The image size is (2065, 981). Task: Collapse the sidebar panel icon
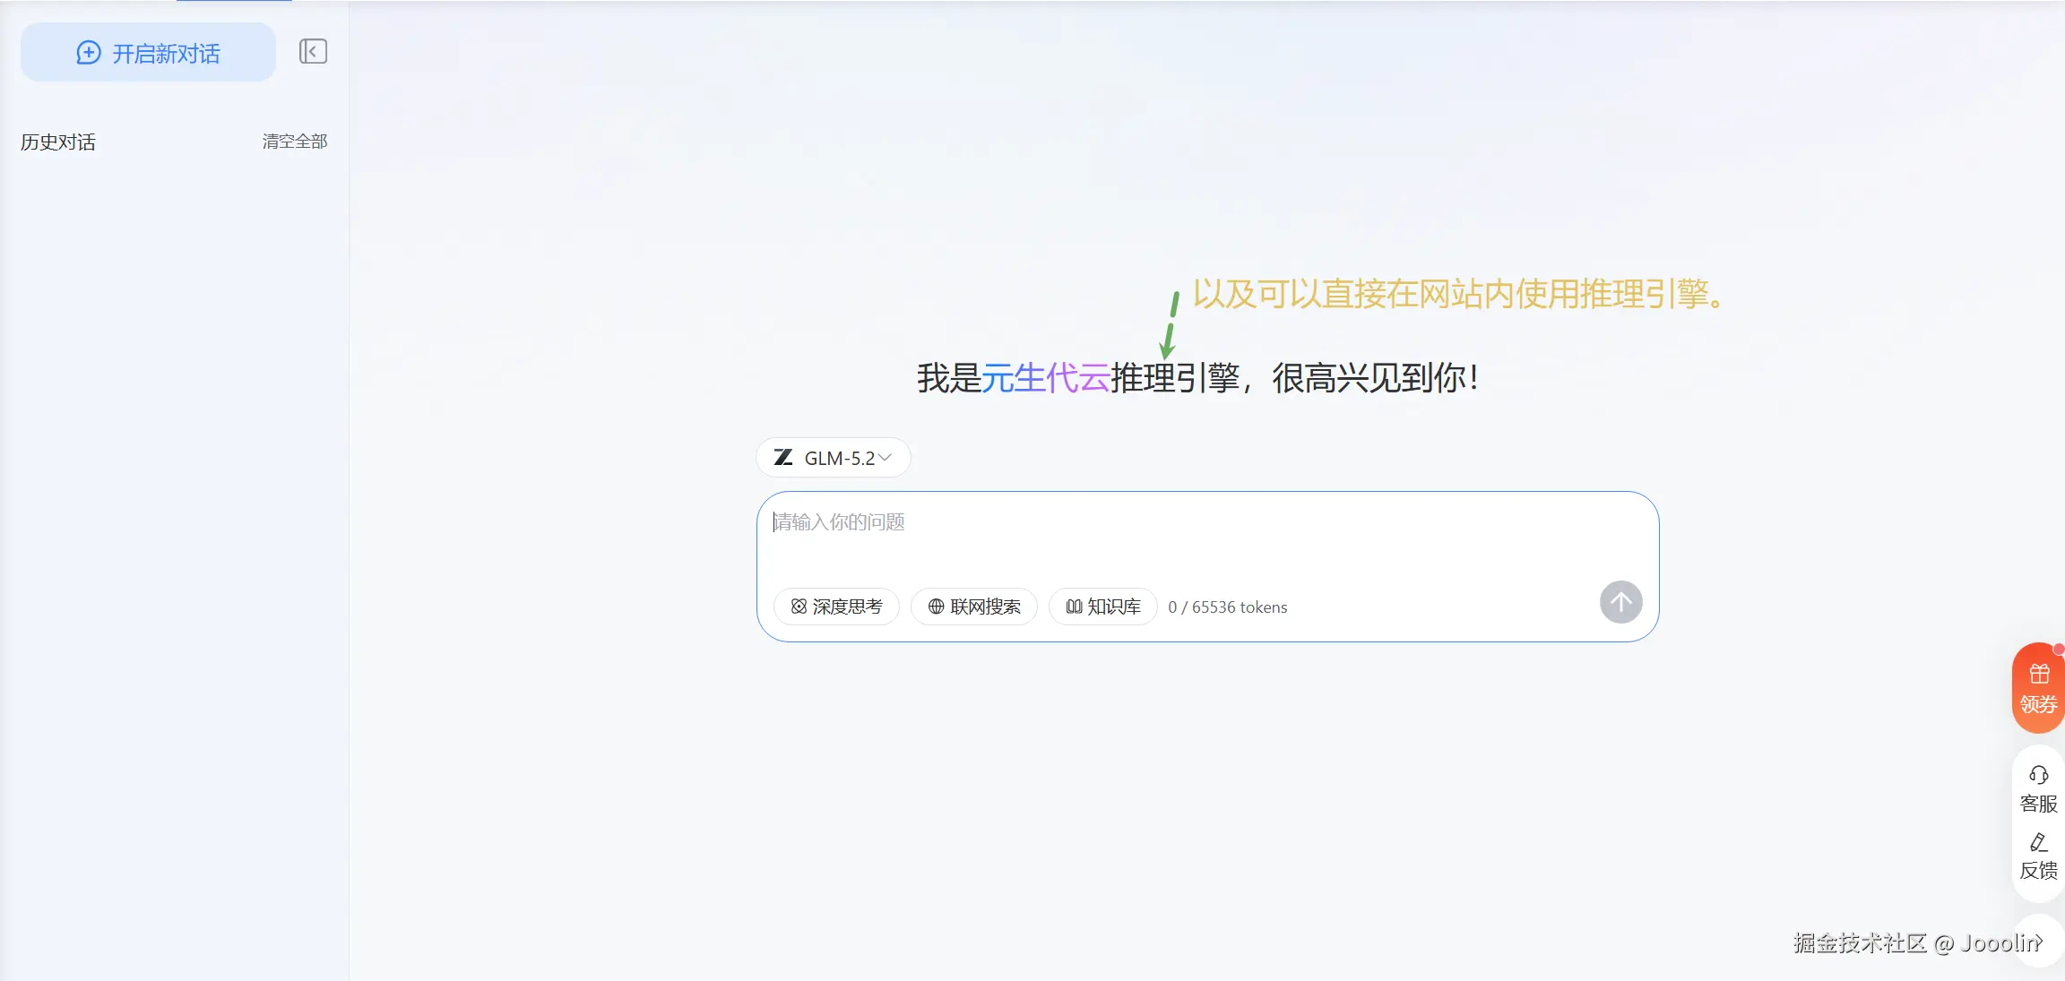(313, 52)
